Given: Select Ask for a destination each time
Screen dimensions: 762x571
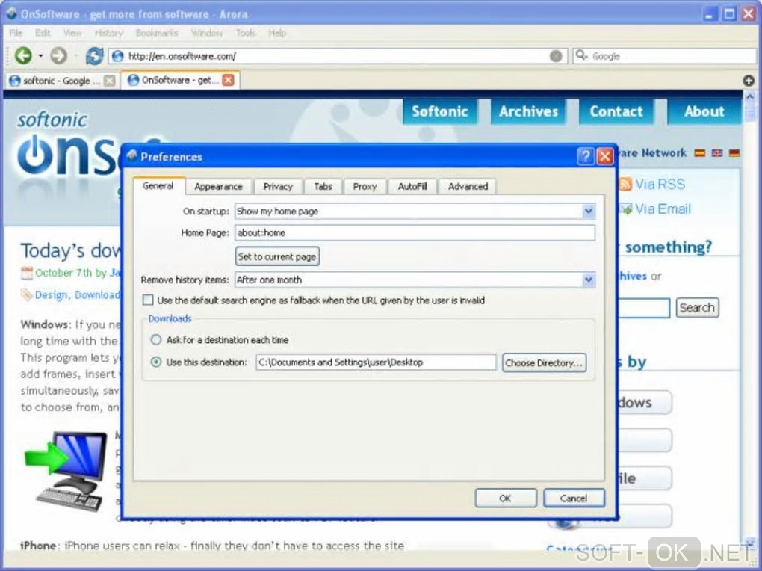Looking at the screenshot, I should (155, 339).
